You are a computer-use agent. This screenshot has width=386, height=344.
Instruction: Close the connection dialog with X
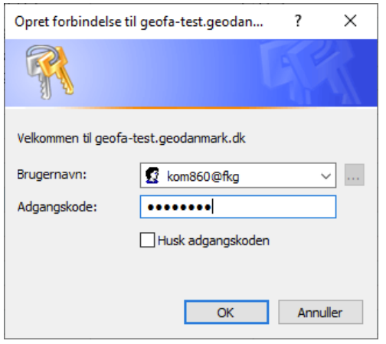pos(351,21)
